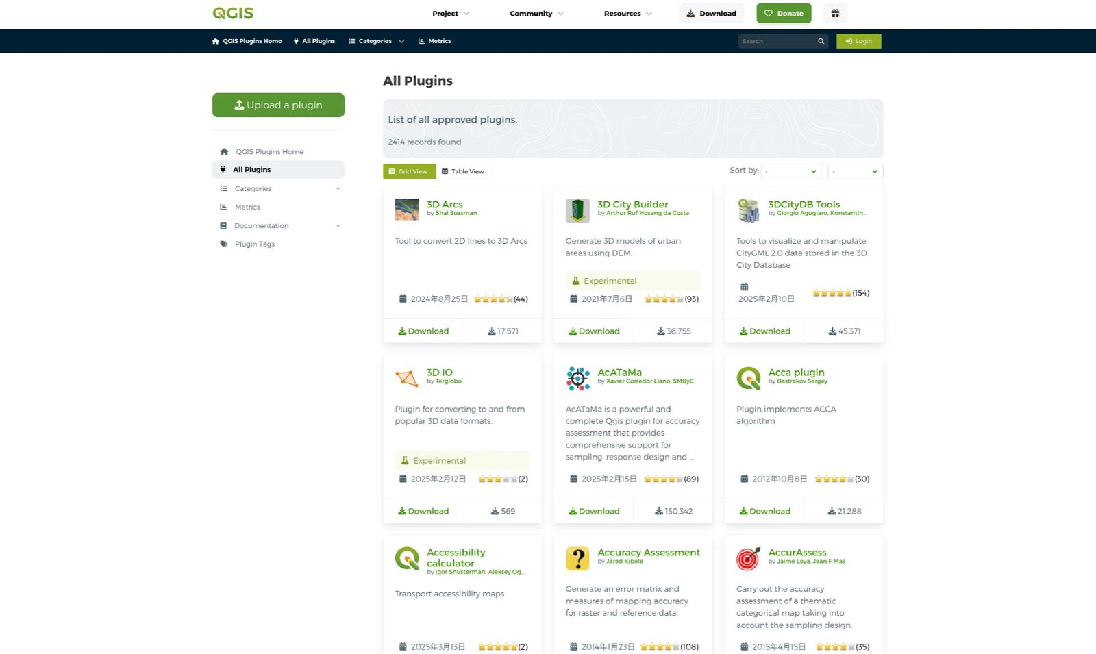Open the 3D Arcs plugin thumbnail icon
The width and height of the screenshot is (1096, 654).
[407, 210]
